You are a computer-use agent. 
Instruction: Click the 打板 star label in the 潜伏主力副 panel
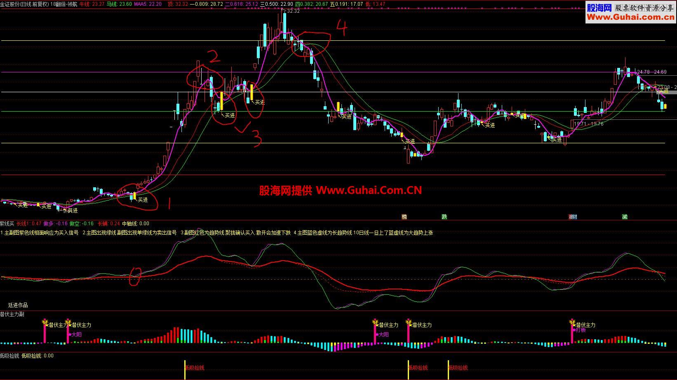579,330
